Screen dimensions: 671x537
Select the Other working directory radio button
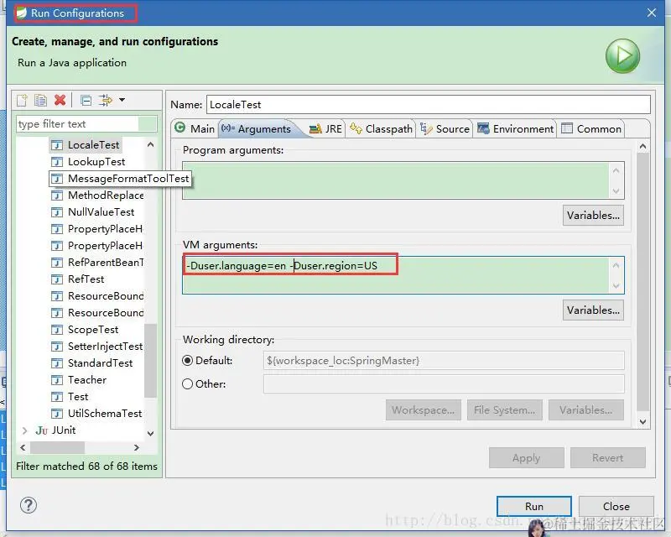187,384
